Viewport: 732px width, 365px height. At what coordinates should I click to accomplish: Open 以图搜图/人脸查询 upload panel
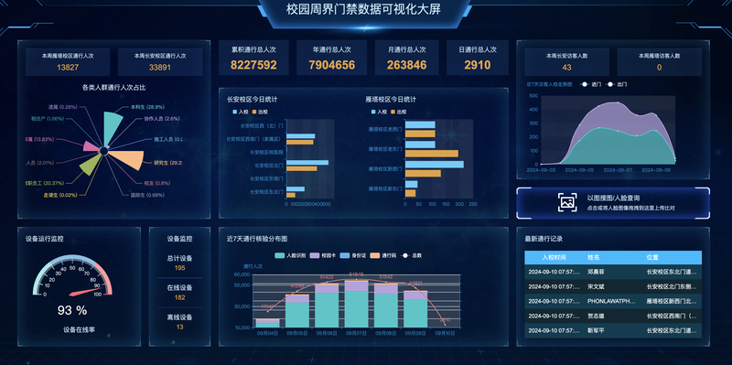613,203
